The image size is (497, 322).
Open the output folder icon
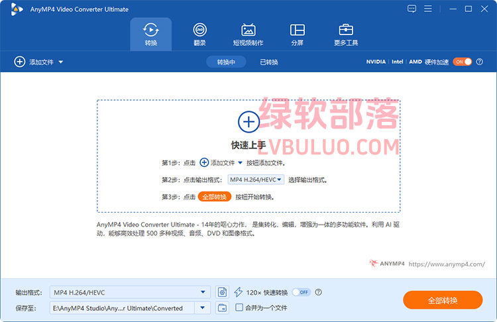pyautogui.click(x=222, y=307)
